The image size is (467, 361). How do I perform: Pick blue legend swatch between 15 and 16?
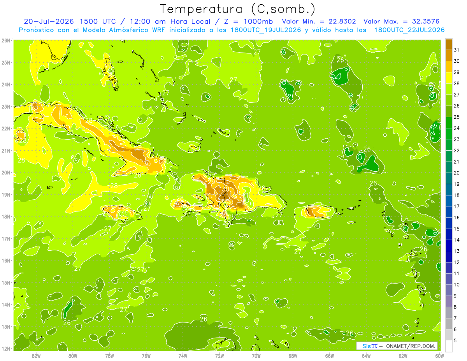pos(449,223)
